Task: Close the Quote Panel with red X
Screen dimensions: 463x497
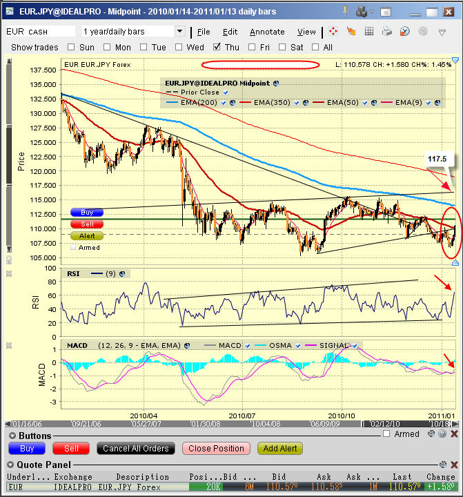Action: (x=454, y=465)
